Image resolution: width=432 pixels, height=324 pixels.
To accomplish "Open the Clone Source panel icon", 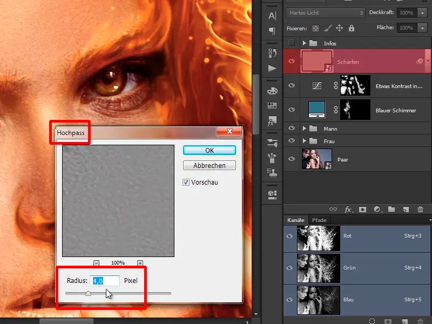I will pos(272,173).
